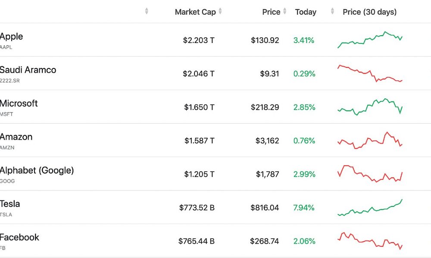Open the Apple company link
Viewport: 431px width, 258px height.
tap(11, 37)
